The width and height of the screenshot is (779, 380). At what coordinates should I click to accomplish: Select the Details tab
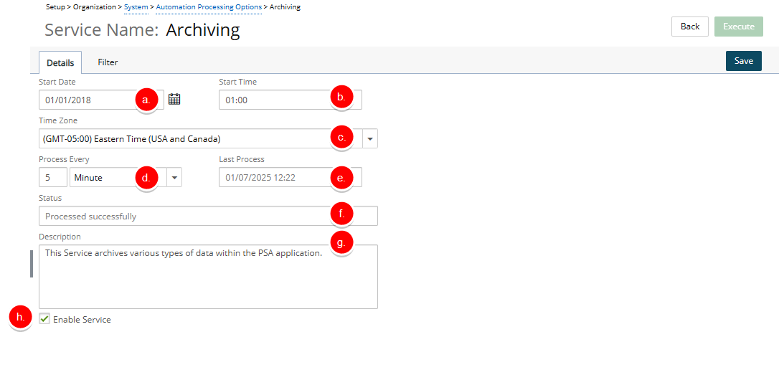click(60, 62)
